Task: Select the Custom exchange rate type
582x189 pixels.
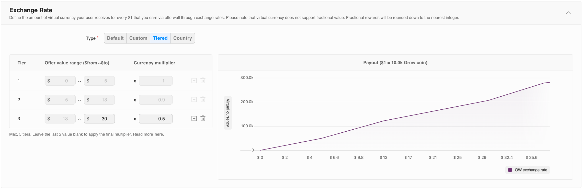Action: 138,38
